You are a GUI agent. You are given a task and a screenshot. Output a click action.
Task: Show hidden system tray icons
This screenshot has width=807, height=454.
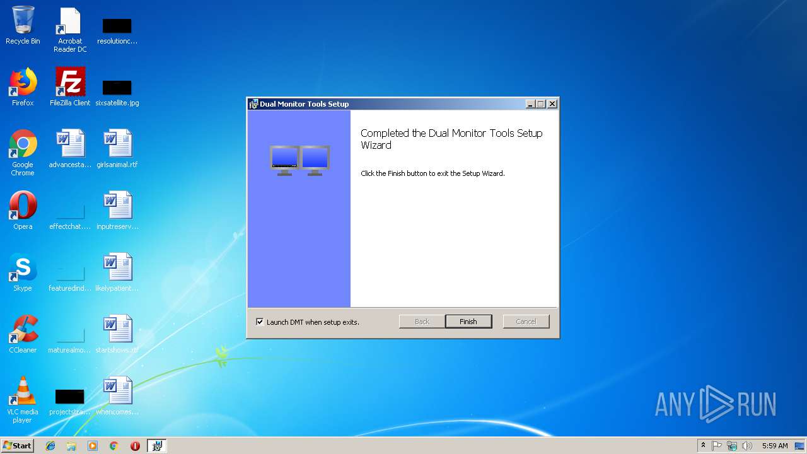[703, 446]
